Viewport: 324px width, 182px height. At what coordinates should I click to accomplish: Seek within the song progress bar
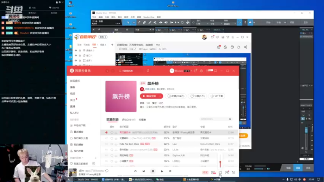(153, 176)
